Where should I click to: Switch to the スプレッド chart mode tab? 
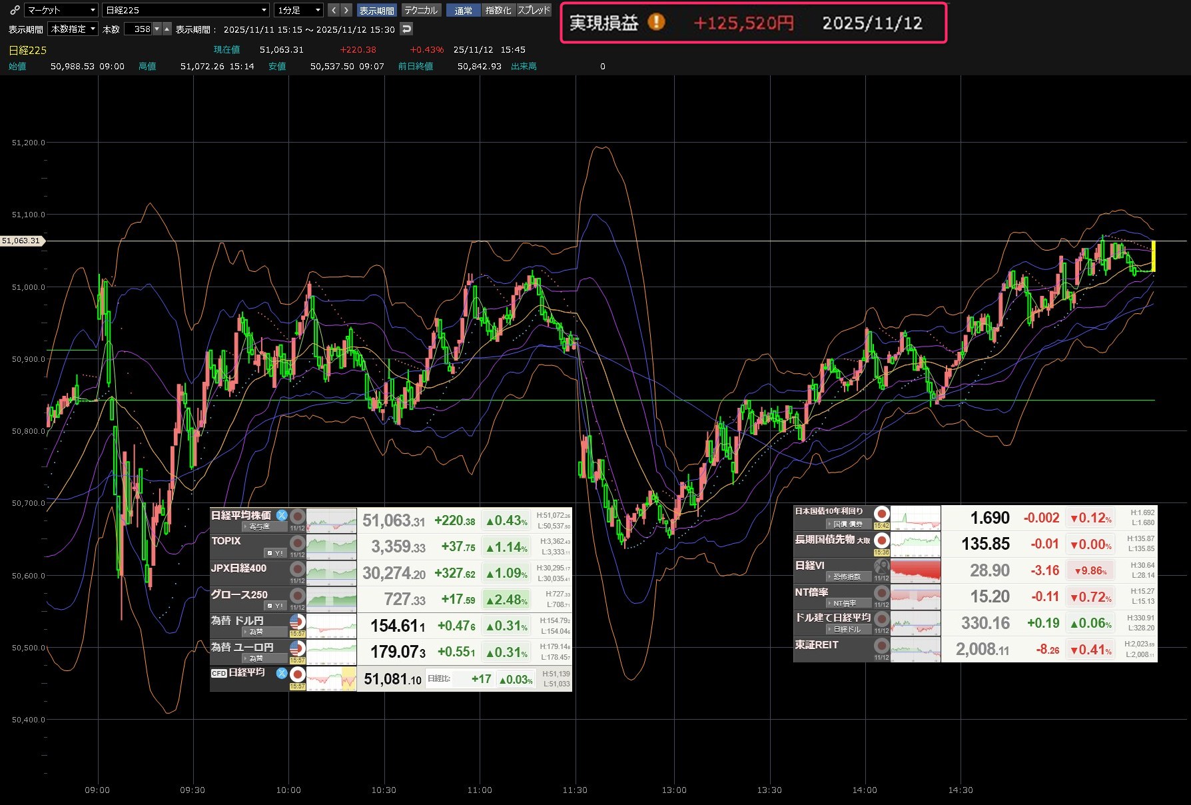pos(534,10)
